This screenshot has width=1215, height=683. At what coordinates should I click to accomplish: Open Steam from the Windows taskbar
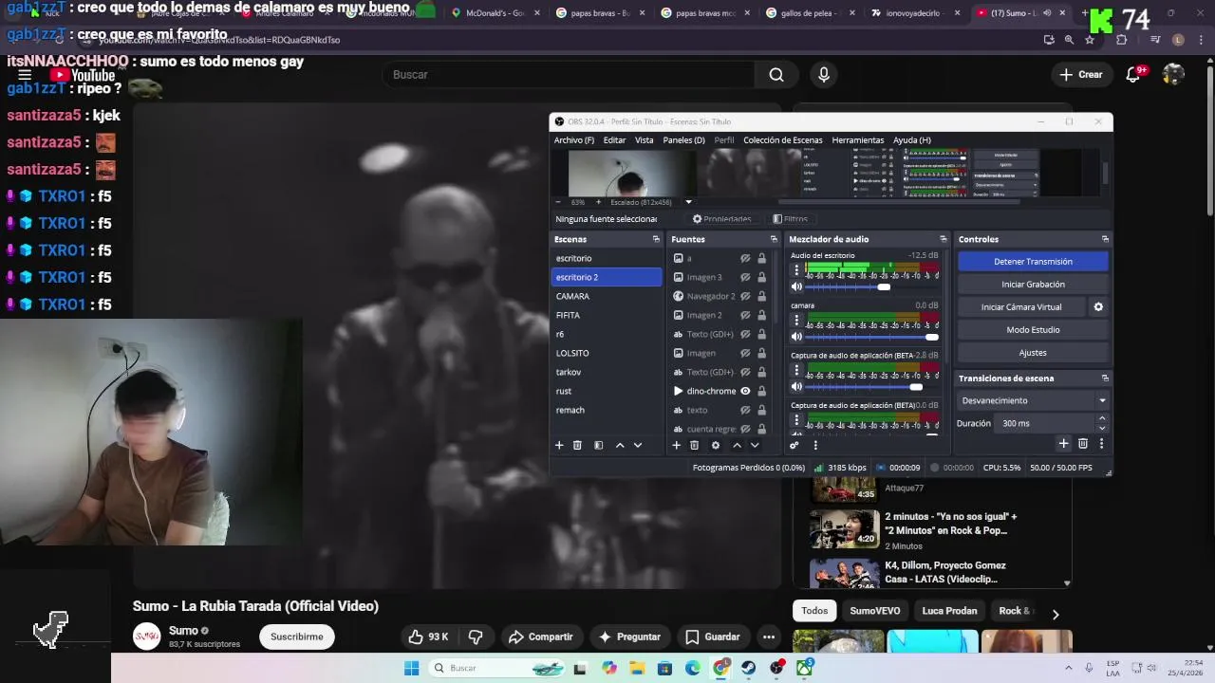[x=749, y=668]
